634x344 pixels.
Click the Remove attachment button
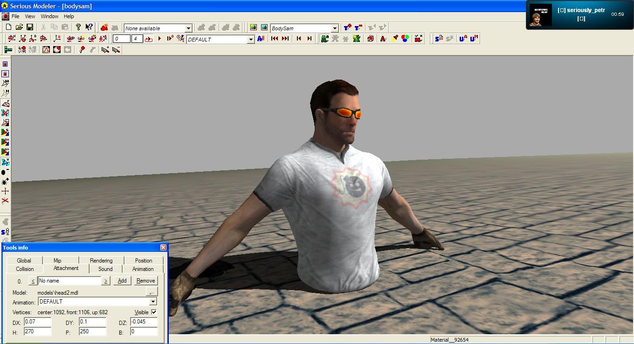(145, 281)
